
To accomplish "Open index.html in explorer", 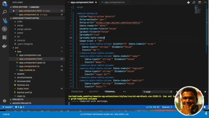I will point(23,89).
